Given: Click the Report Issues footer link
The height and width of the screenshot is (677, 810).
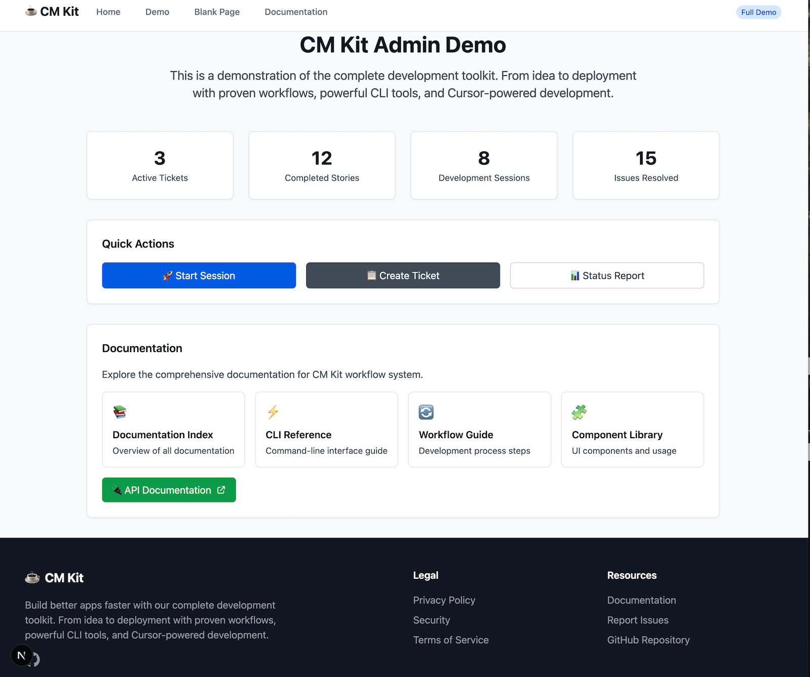Looking at the screenshot, I should [637, 620].
